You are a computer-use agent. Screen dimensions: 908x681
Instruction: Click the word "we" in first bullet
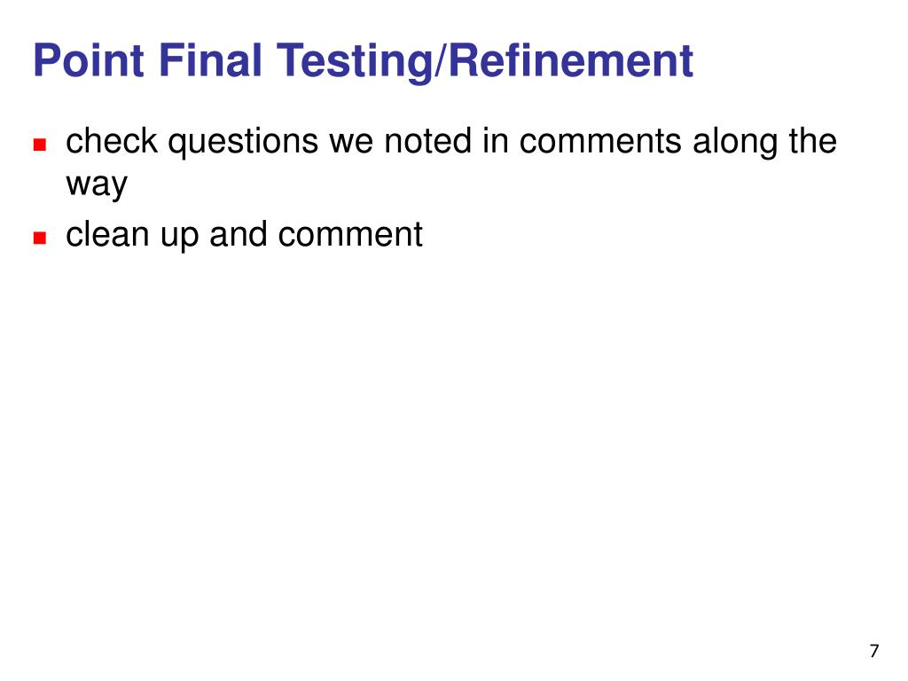click(351, 144)
